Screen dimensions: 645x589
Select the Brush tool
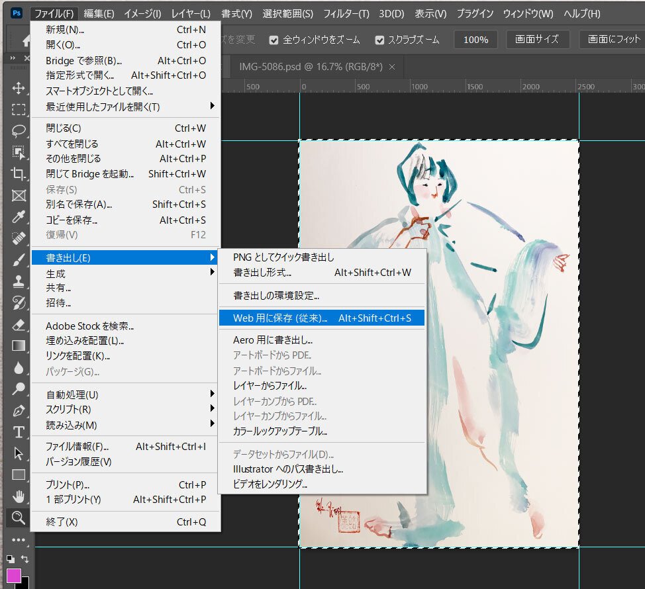(x=19, y=260)
